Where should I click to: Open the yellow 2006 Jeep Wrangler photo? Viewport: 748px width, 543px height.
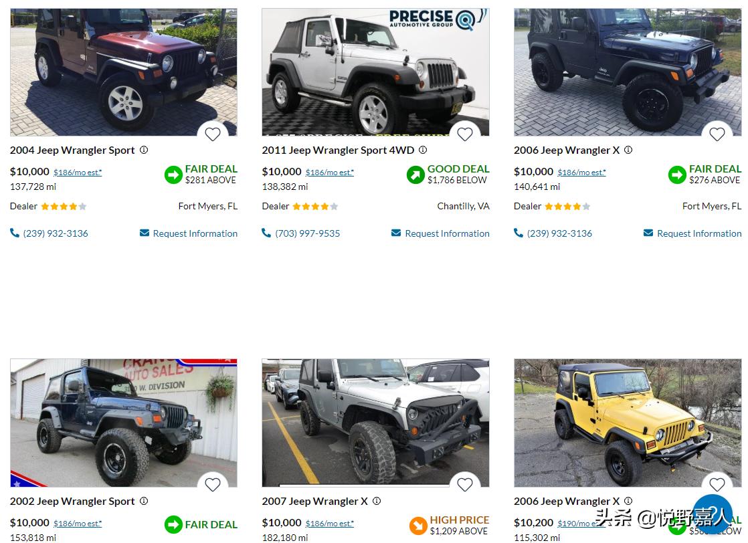pyautogui.click(x=628, y=423)
